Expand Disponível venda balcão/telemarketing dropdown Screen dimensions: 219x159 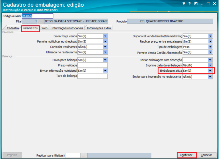(x=210, y=36)
